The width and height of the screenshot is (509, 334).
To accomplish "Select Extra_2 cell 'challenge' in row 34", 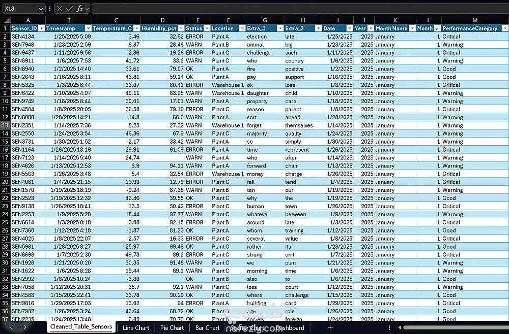I will (303, 295).
